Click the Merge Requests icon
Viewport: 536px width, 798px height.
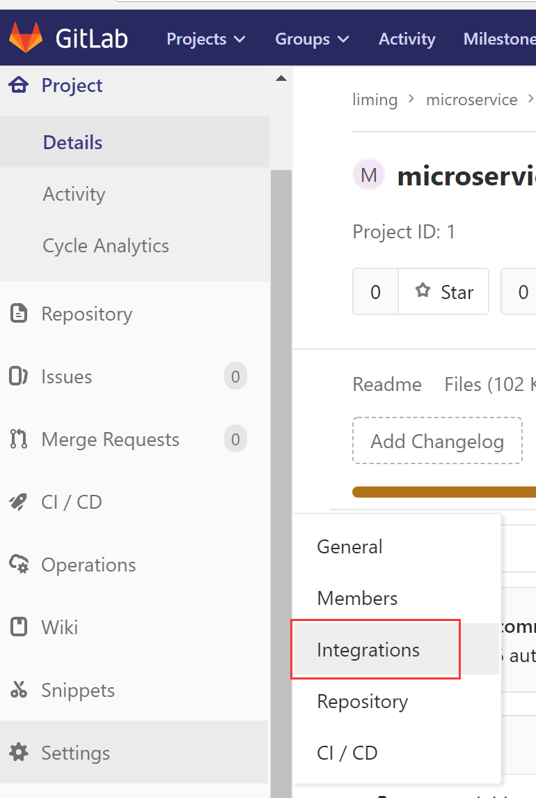click(x=19, y=440)
